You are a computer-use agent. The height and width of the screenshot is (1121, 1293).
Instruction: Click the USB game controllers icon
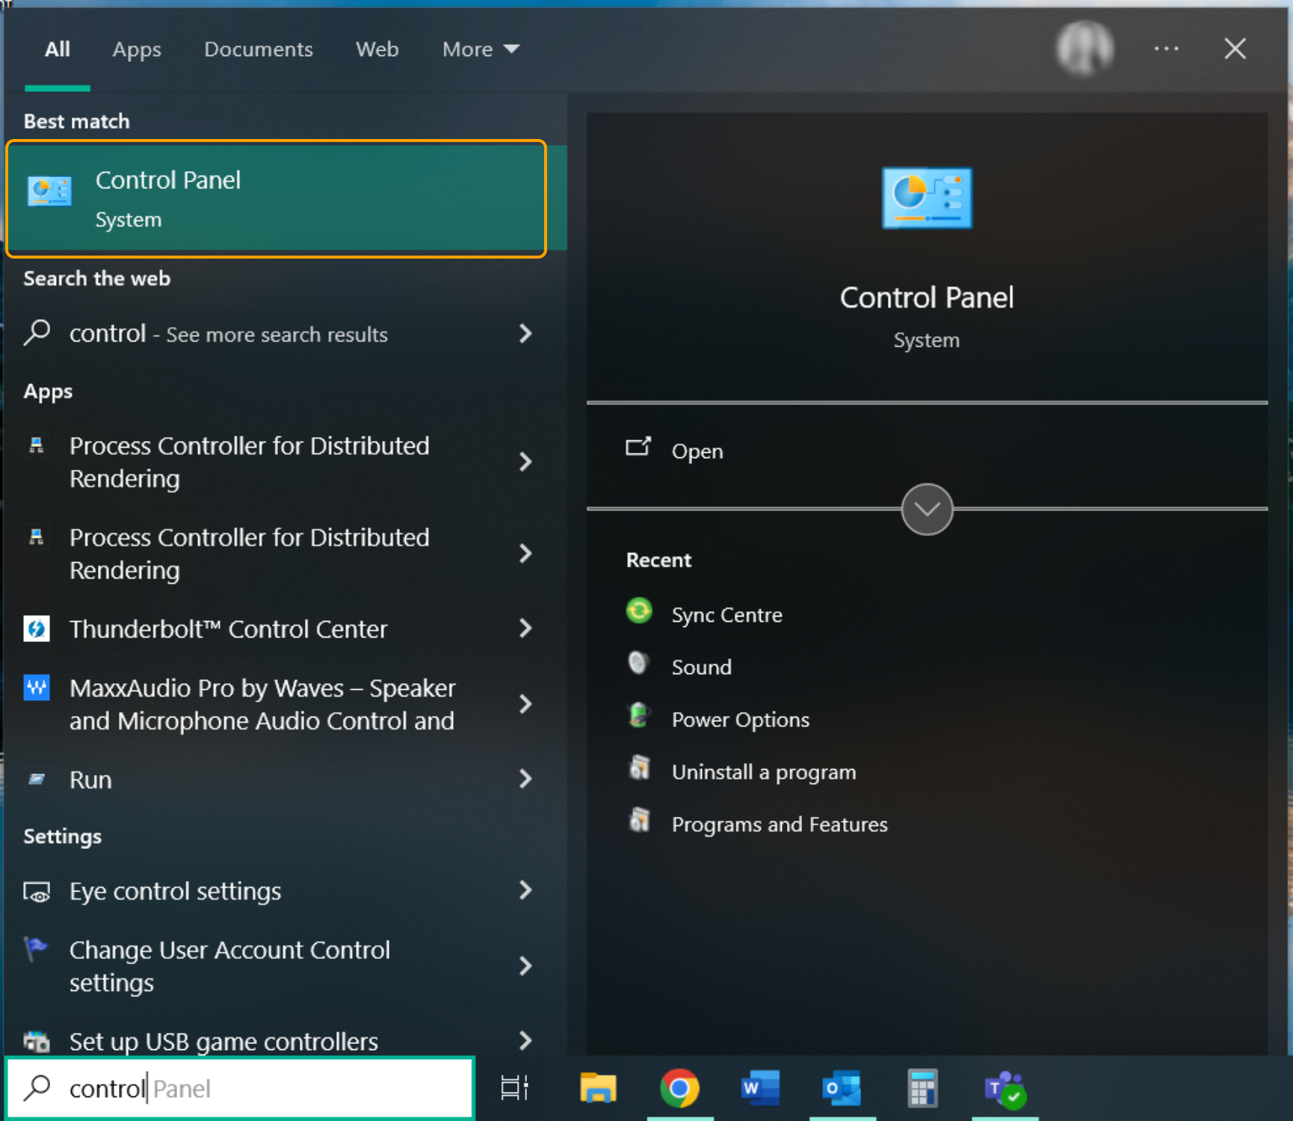pyautogui.click(x=37, y=1041)
